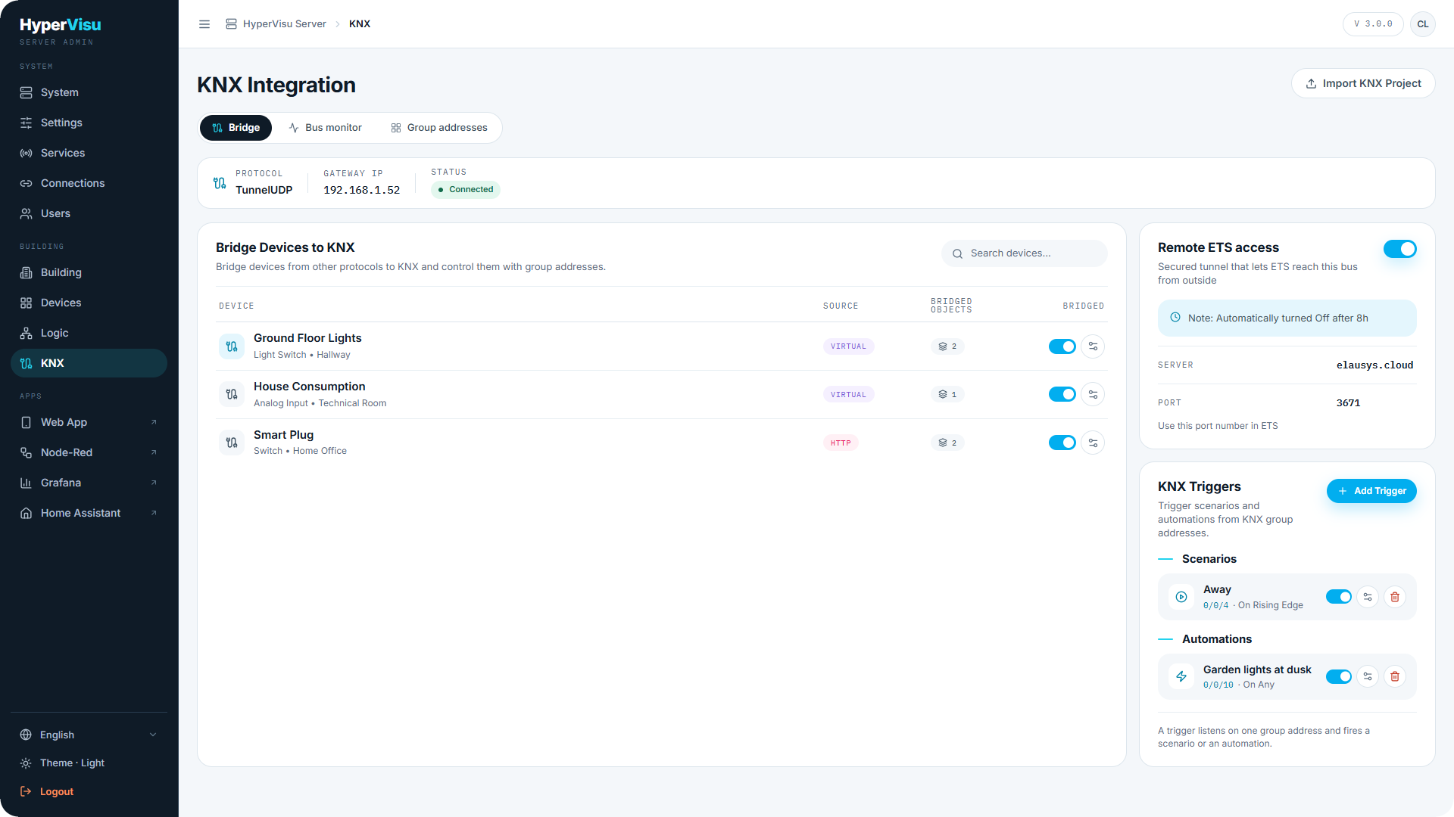Open Connections in the sidebar
This screenshot has height=817, width=1454.
coord(89,183)
